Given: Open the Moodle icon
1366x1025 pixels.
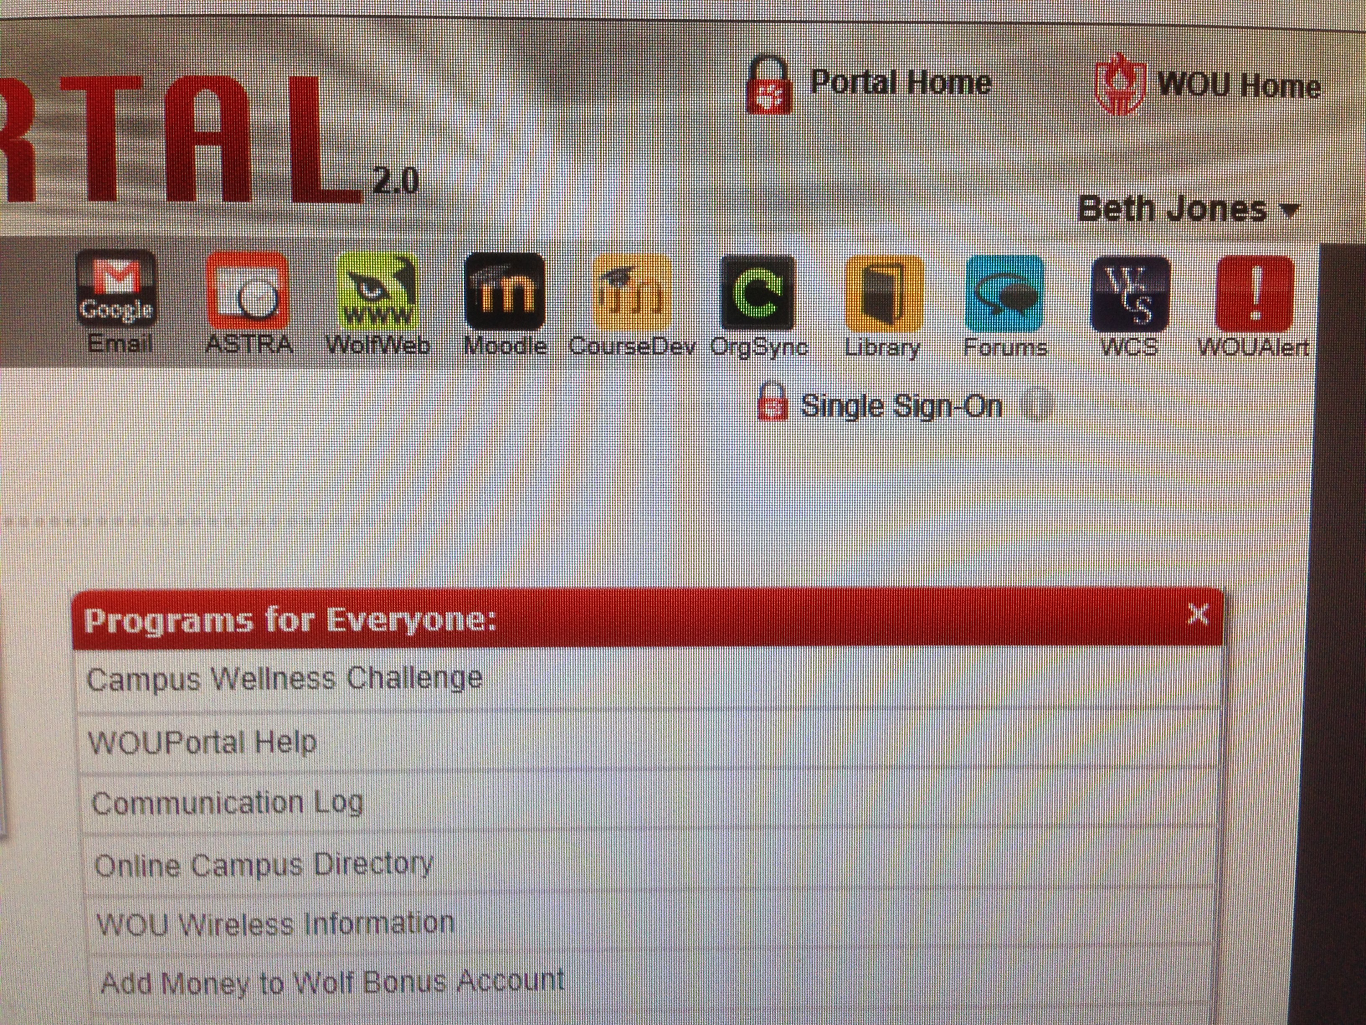Looking at the screenshot, I should click(505, 291).
